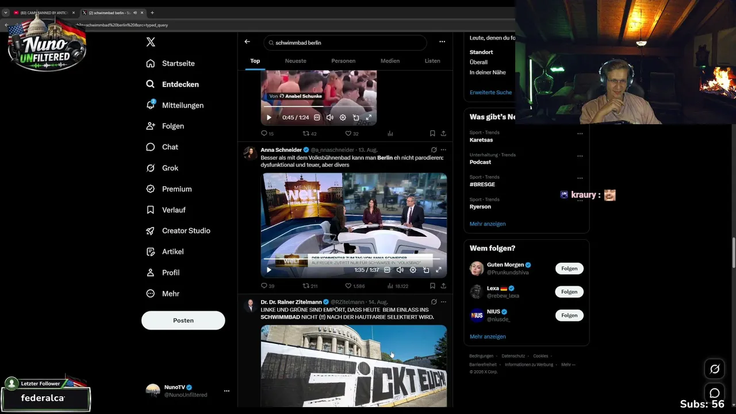Open settings gear on Anna Schneider's video
736x414 pixels.
413,270
